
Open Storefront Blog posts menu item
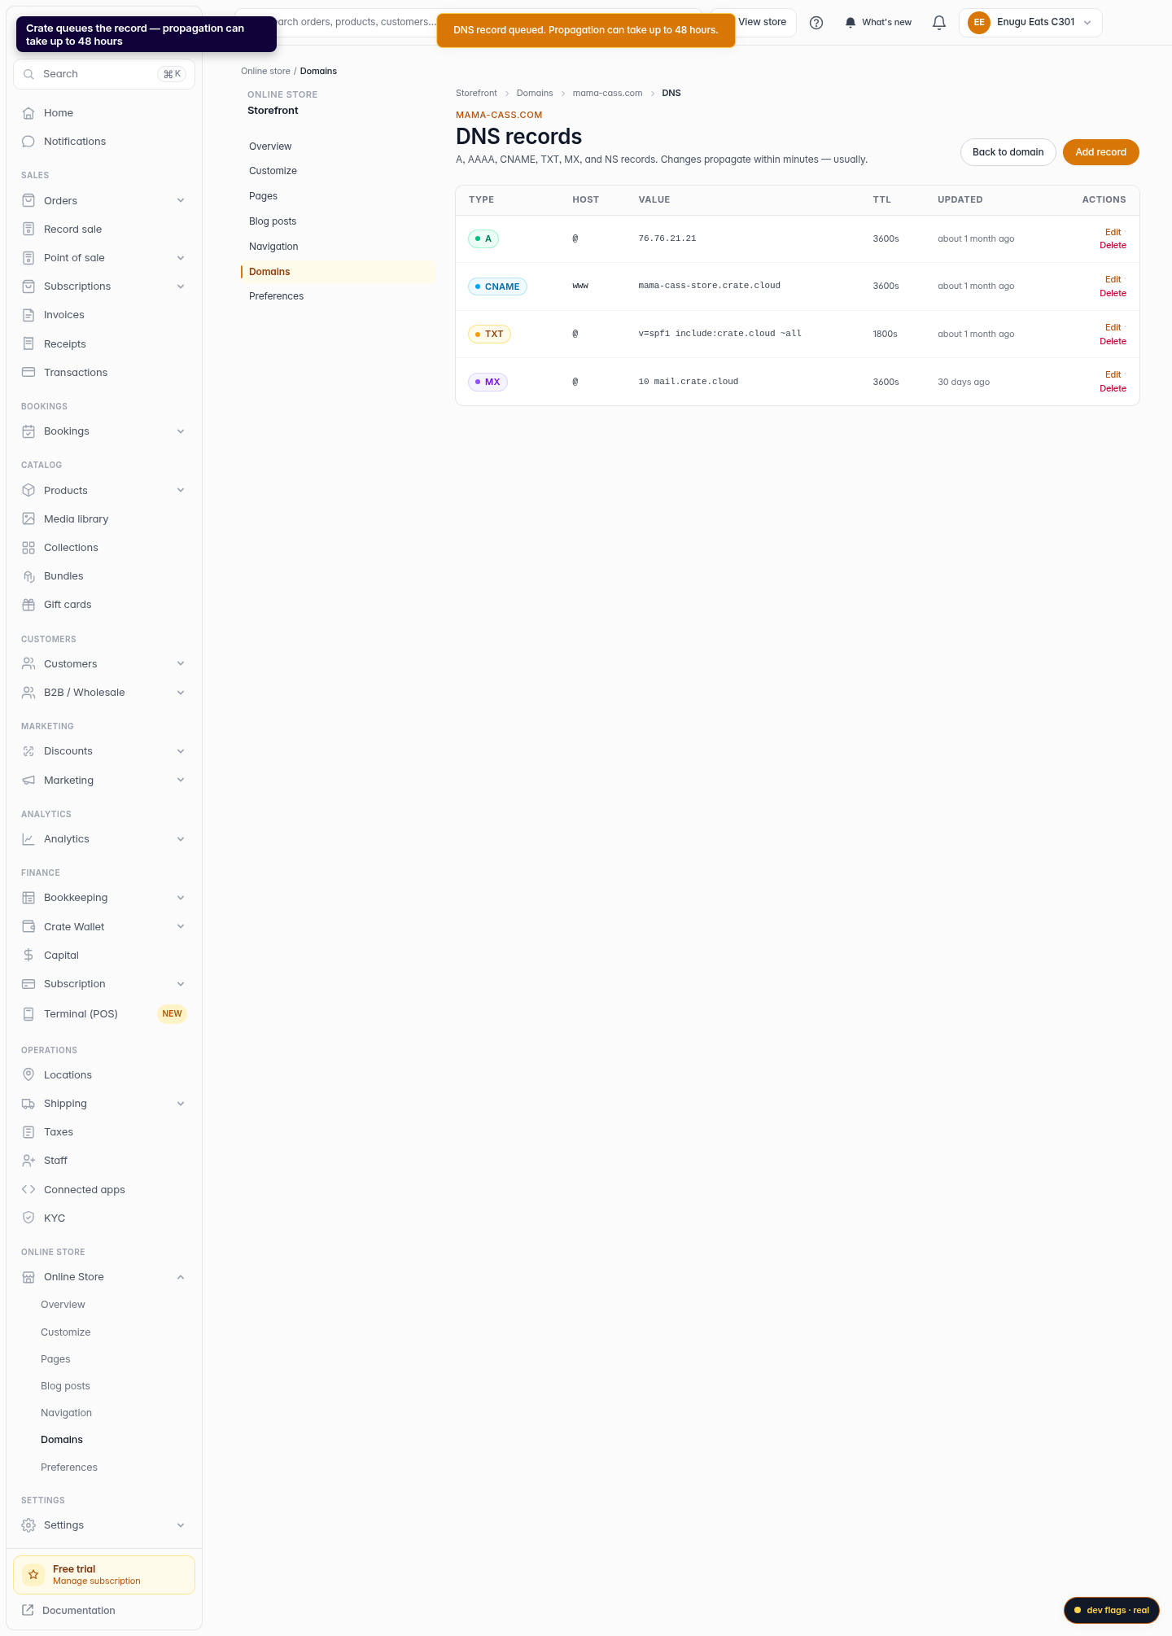coord(273,221)
